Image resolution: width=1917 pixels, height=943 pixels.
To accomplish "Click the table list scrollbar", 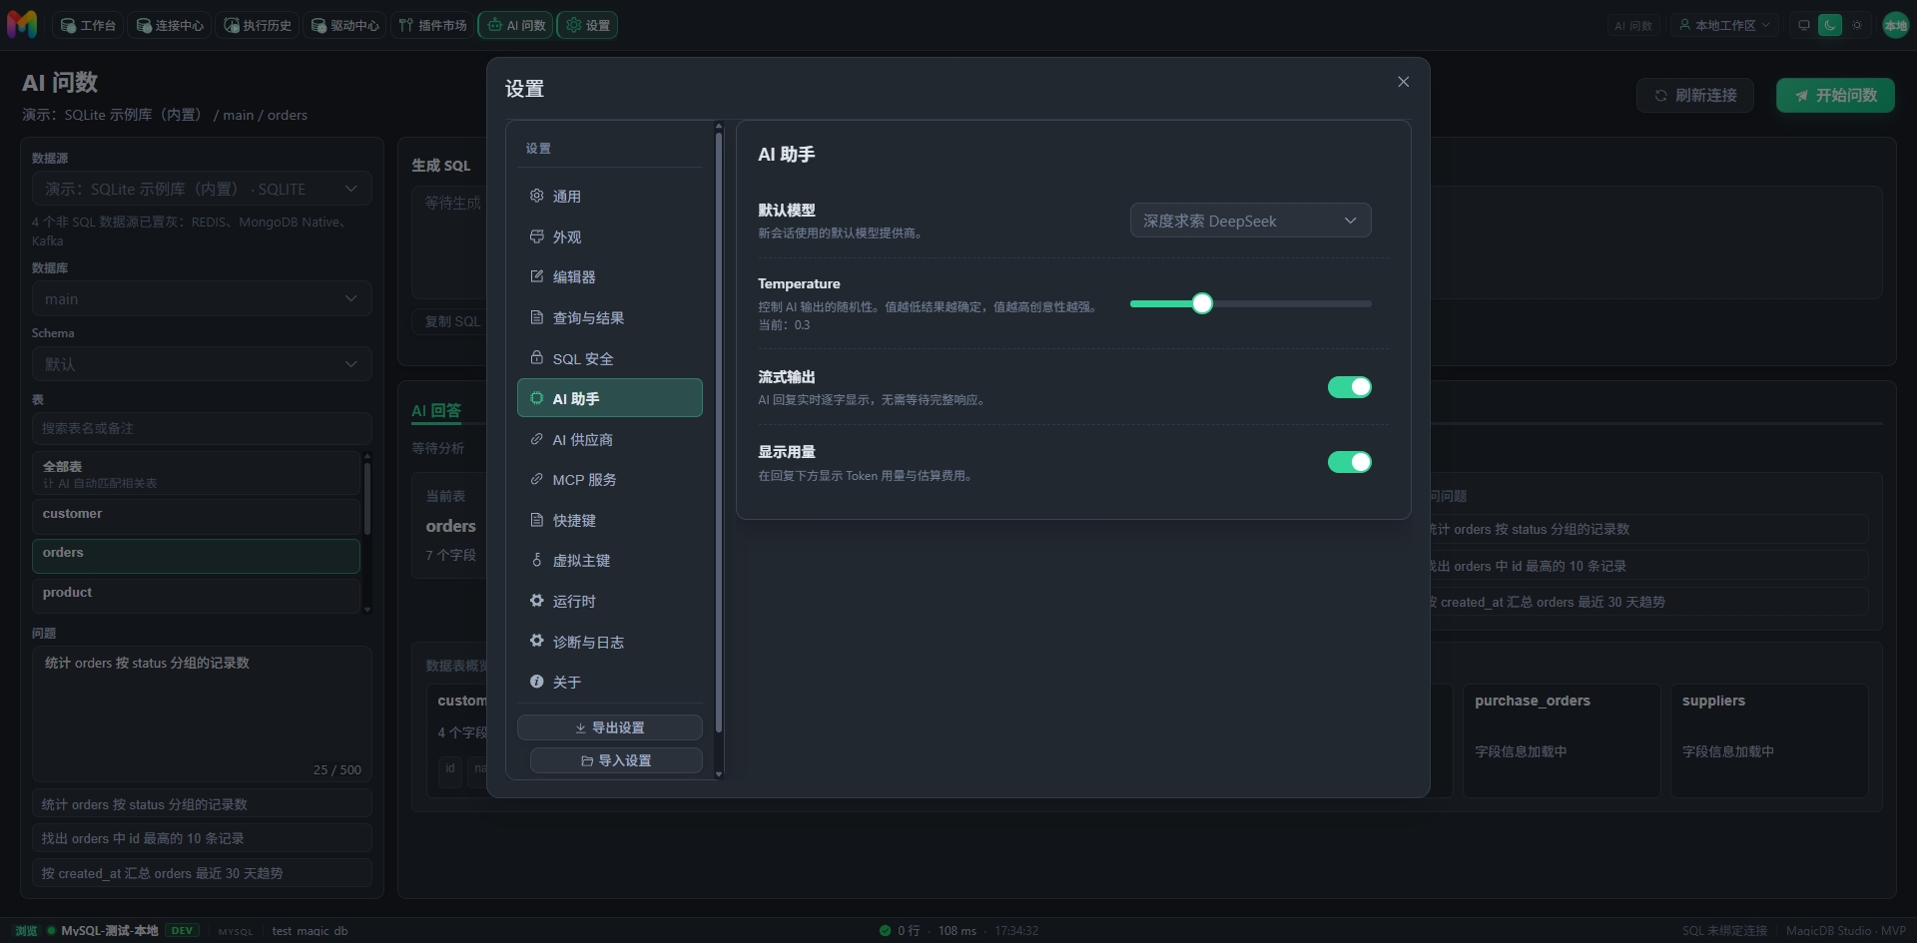I will click(367, 499).
